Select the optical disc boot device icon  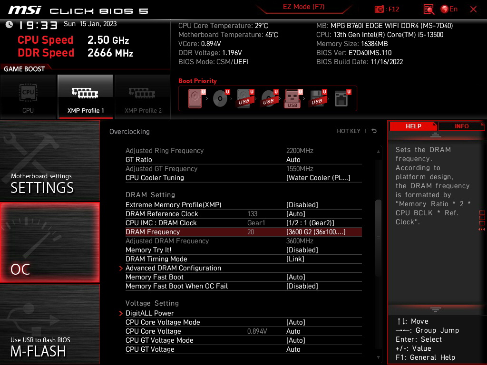221,98
